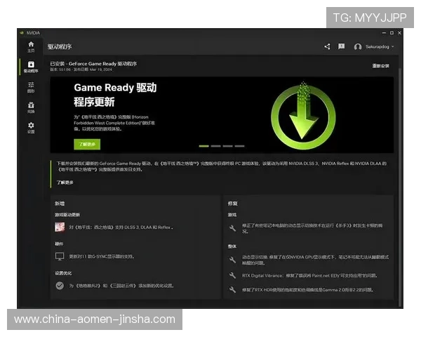Click the large green download arrow graphic
421x337 pixels.
click(303, 116)
